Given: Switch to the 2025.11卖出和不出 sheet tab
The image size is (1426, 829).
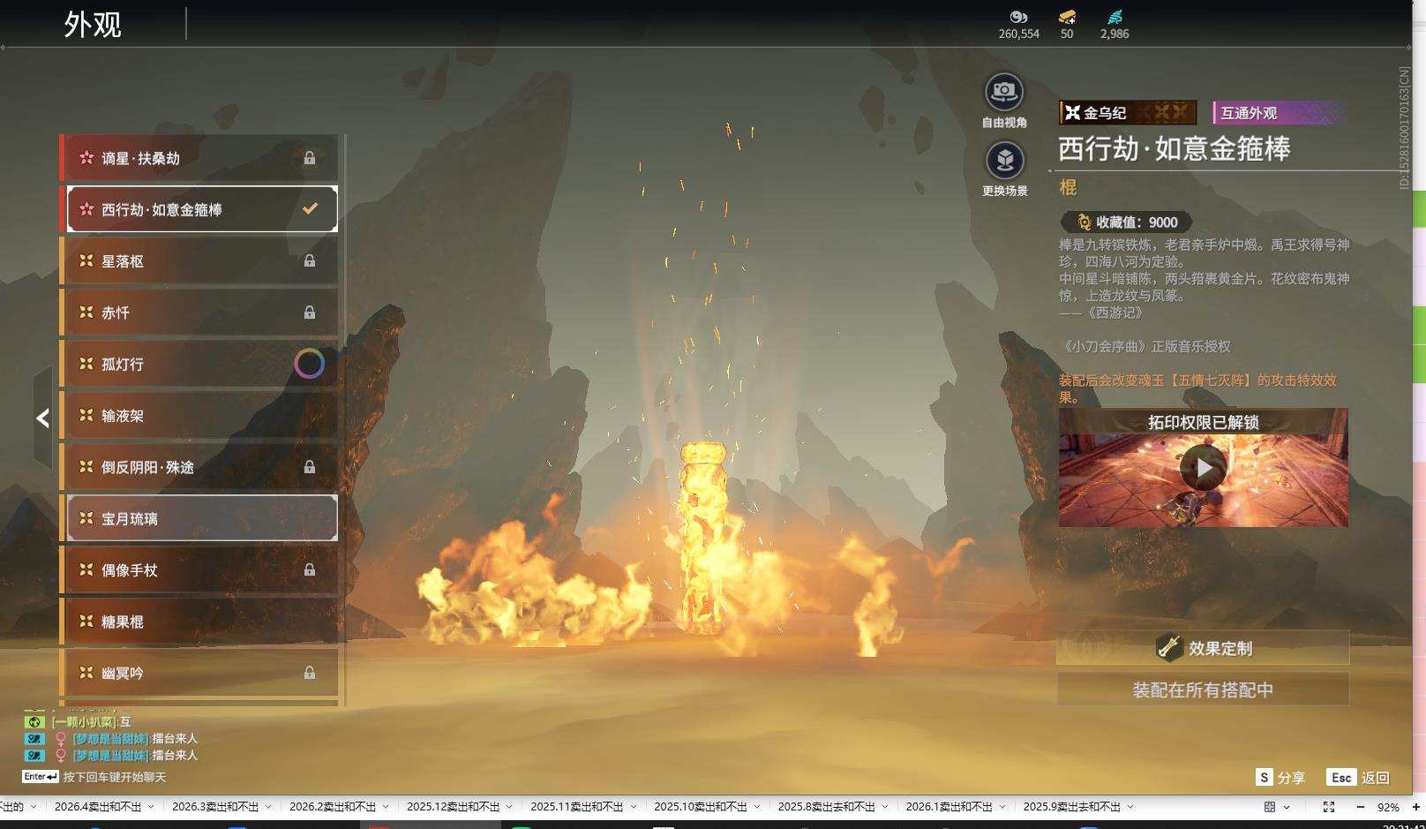Looking at the screenshot, I should pyautogui.click(x=577, y=807).
